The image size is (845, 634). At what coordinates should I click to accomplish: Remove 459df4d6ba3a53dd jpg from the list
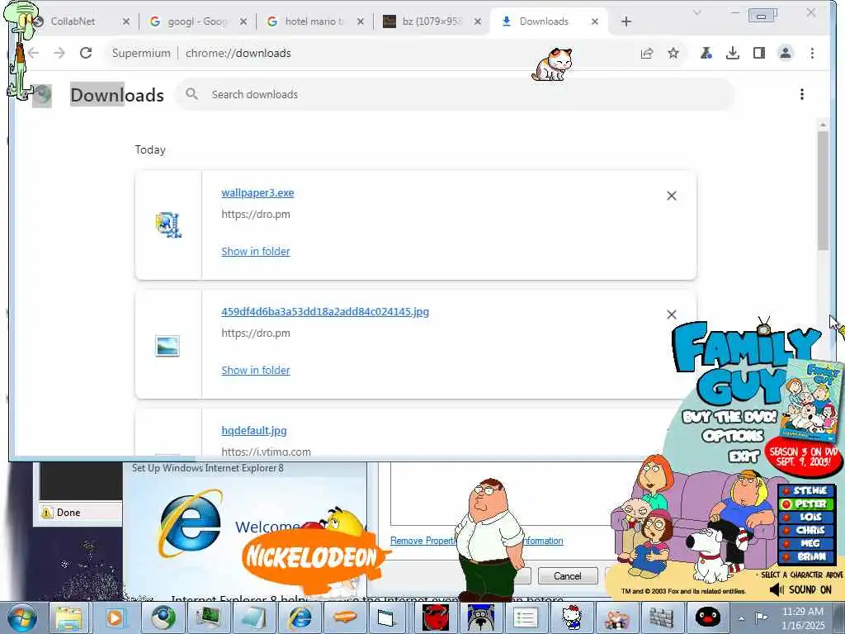(x=672, y=315)
